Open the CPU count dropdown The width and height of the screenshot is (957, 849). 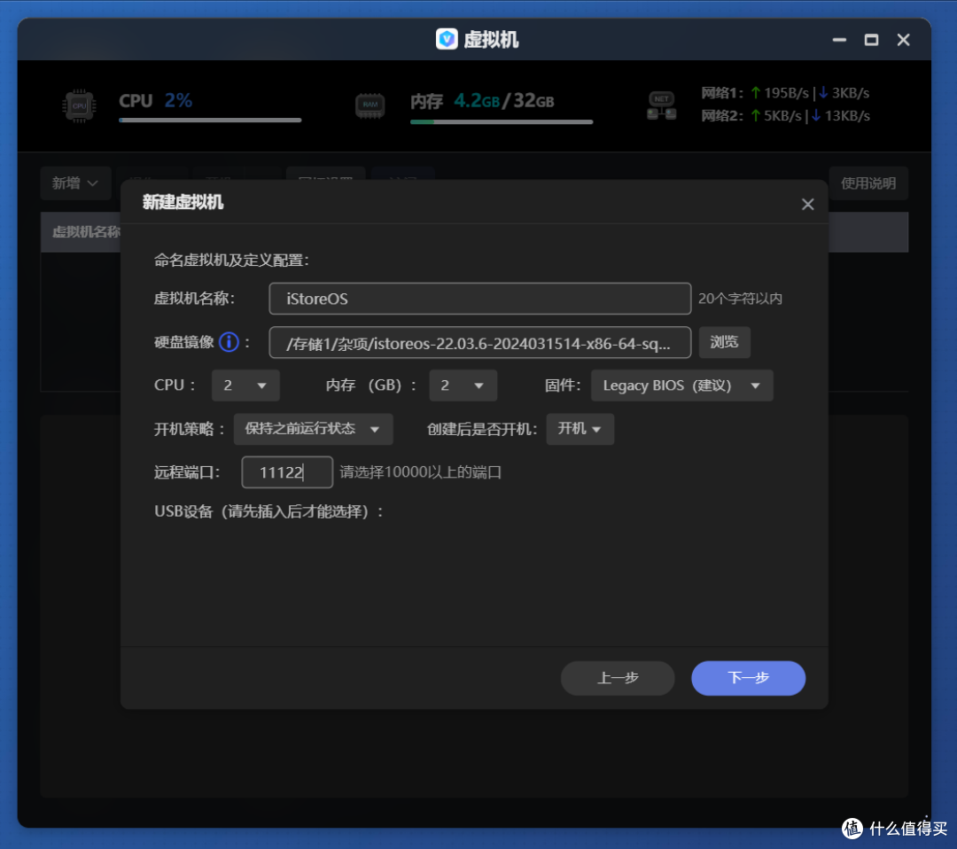[x=245, y=386]
